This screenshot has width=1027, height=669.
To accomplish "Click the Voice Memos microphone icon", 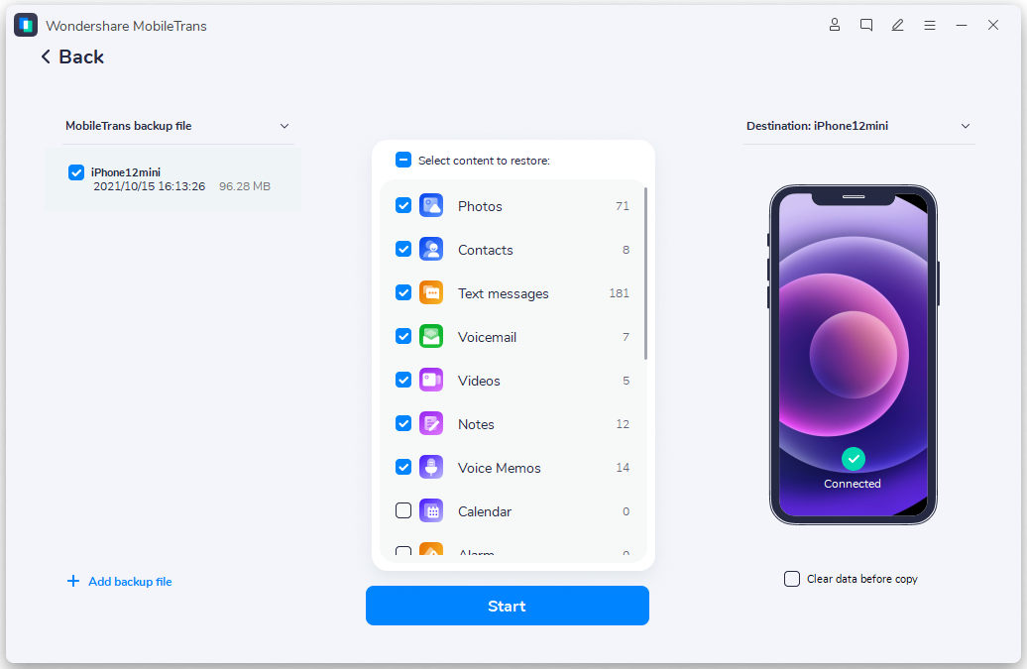I will point(431,468).
